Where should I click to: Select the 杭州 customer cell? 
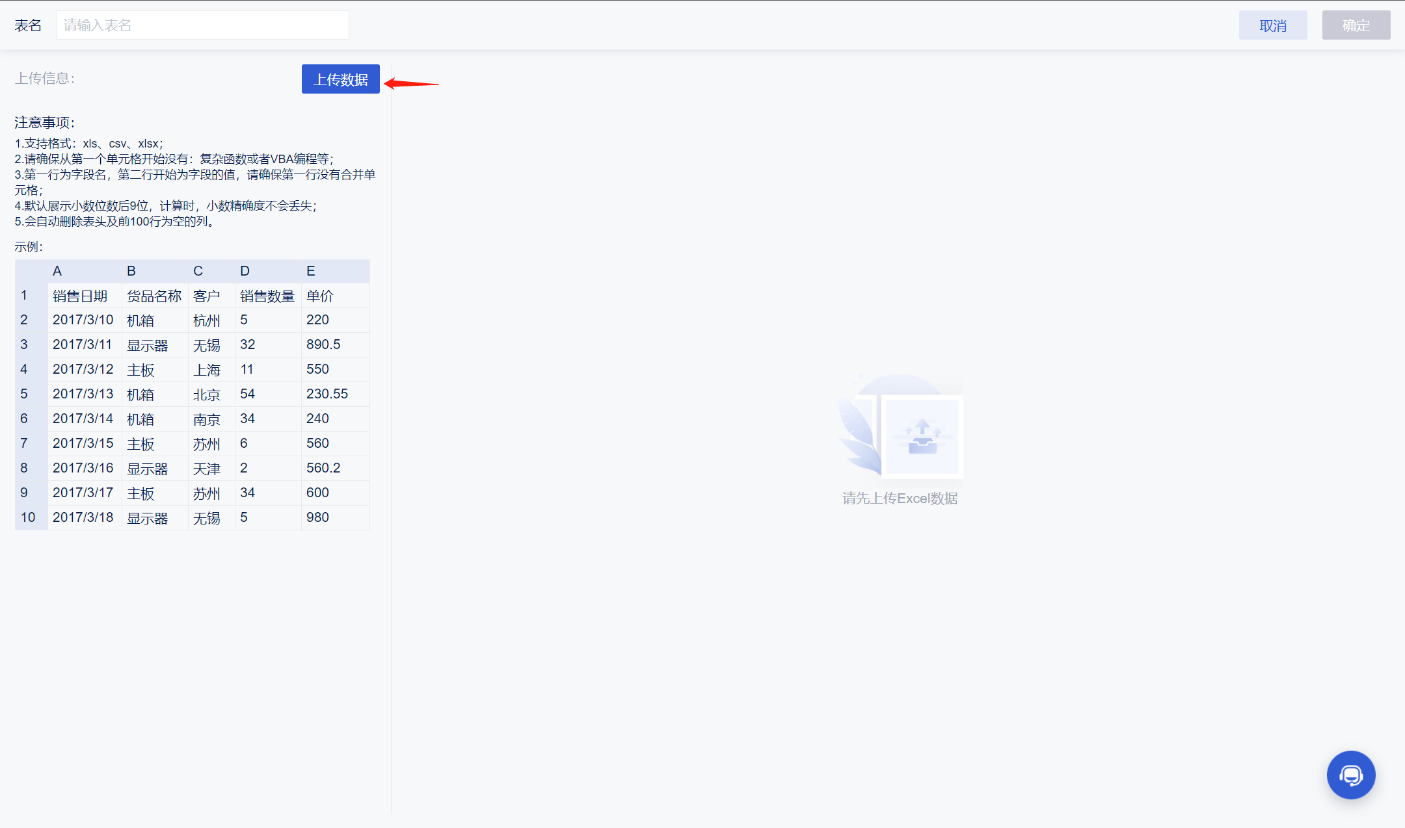[x=207, y=320]
